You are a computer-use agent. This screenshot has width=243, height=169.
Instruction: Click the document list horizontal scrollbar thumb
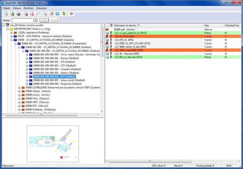[150, 161]
